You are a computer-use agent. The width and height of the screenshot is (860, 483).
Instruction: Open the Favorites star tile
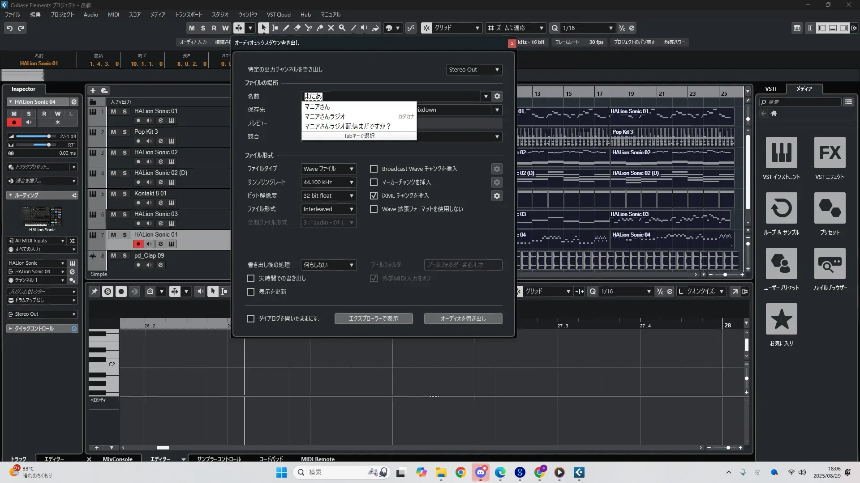pos(781,319)
